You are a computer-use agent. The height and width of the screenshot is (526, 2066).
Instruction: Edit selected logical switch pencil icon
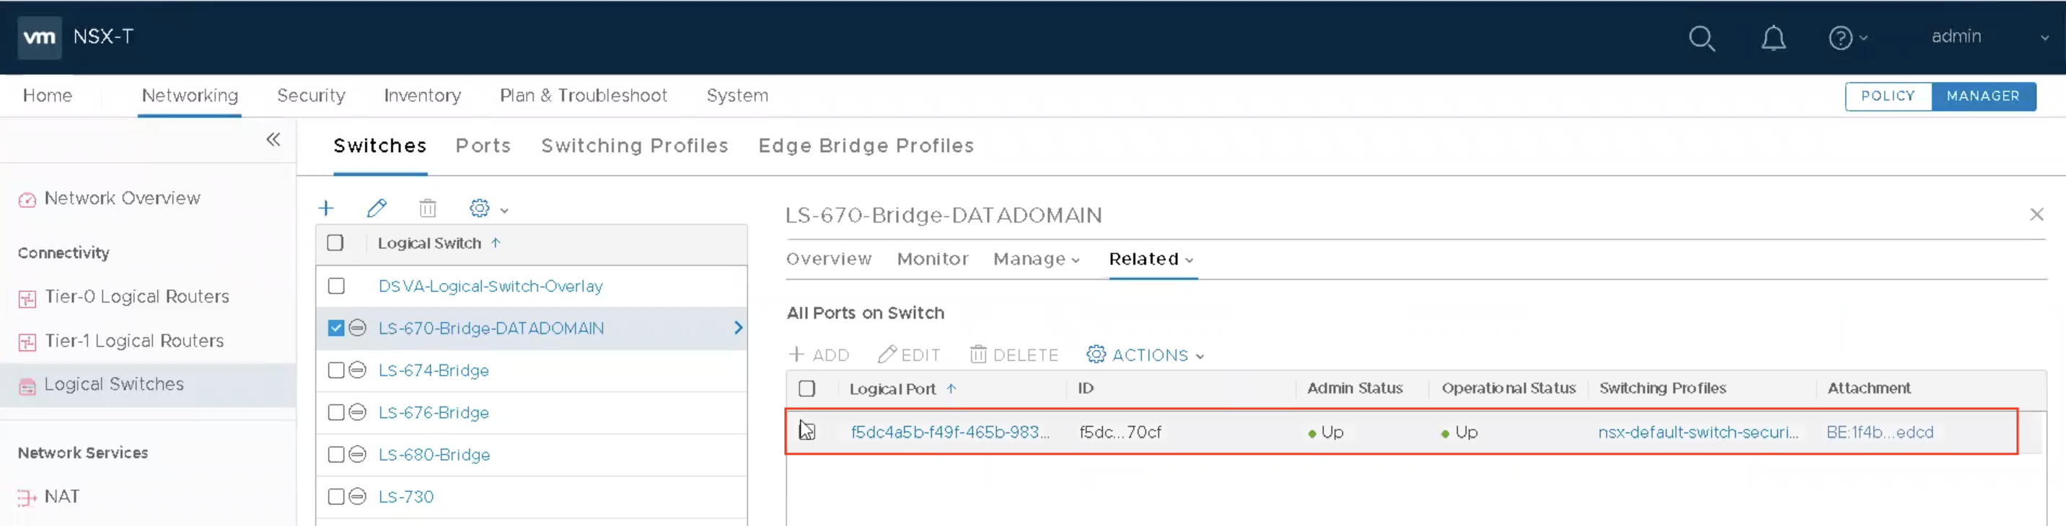[377, 209]
